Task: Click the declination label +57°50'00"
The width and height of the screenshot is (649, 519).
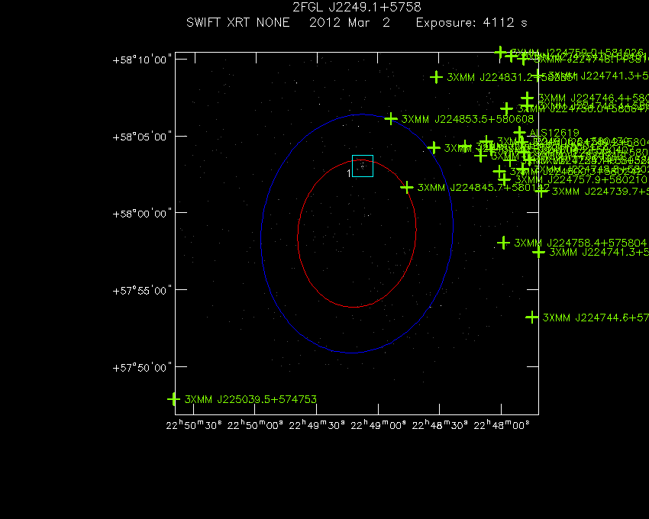Action: (x=142, y=368)
